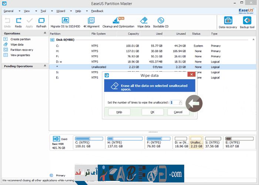Launch the Backup tool
Viewport: 259px width, 185px height.
247,21
